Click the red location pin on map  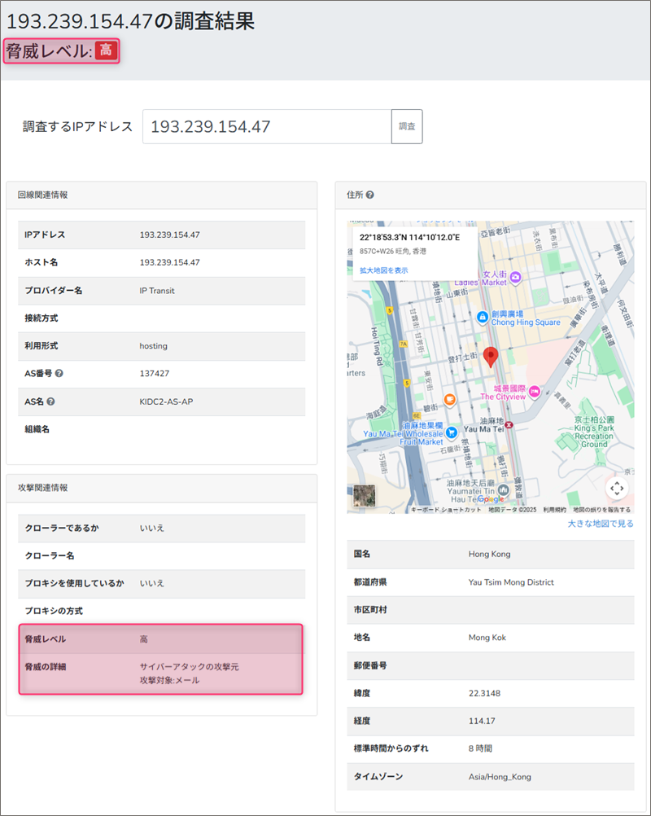[x=490, y=357]
